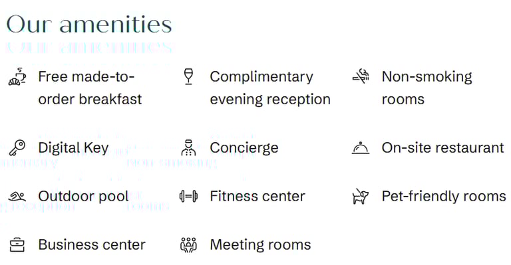Click the Concierge bellhop icon

click(x=189, y=147)
